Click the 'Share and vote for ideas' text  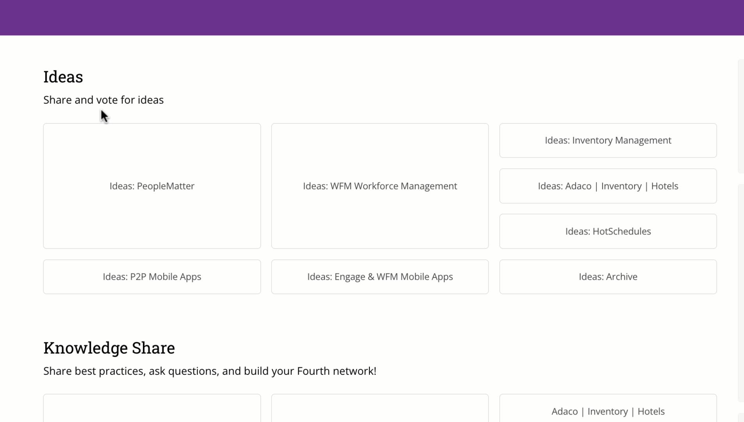pyautogui.click(x=103, y=100)
